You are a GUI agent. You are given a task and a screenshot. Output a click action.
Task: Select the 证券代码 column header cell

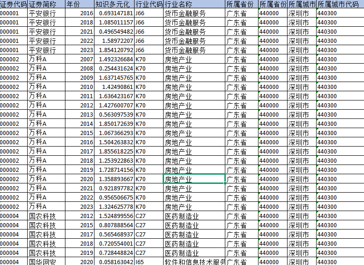(x=14, y=4)
